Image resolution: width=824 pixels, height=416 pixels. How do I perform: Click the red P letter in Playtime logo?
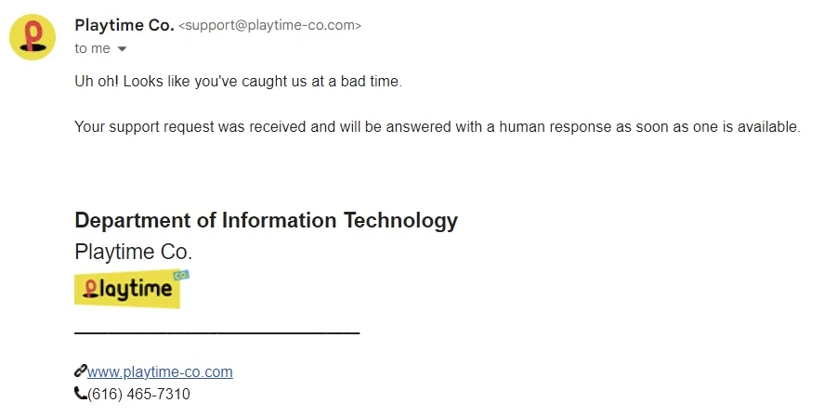click(90, 290)
